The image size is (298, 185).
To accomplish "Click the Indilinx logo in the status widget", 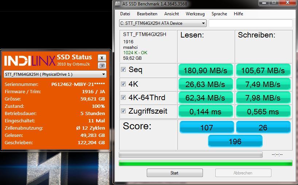I will pyautogui.click(x=30, y=60).
